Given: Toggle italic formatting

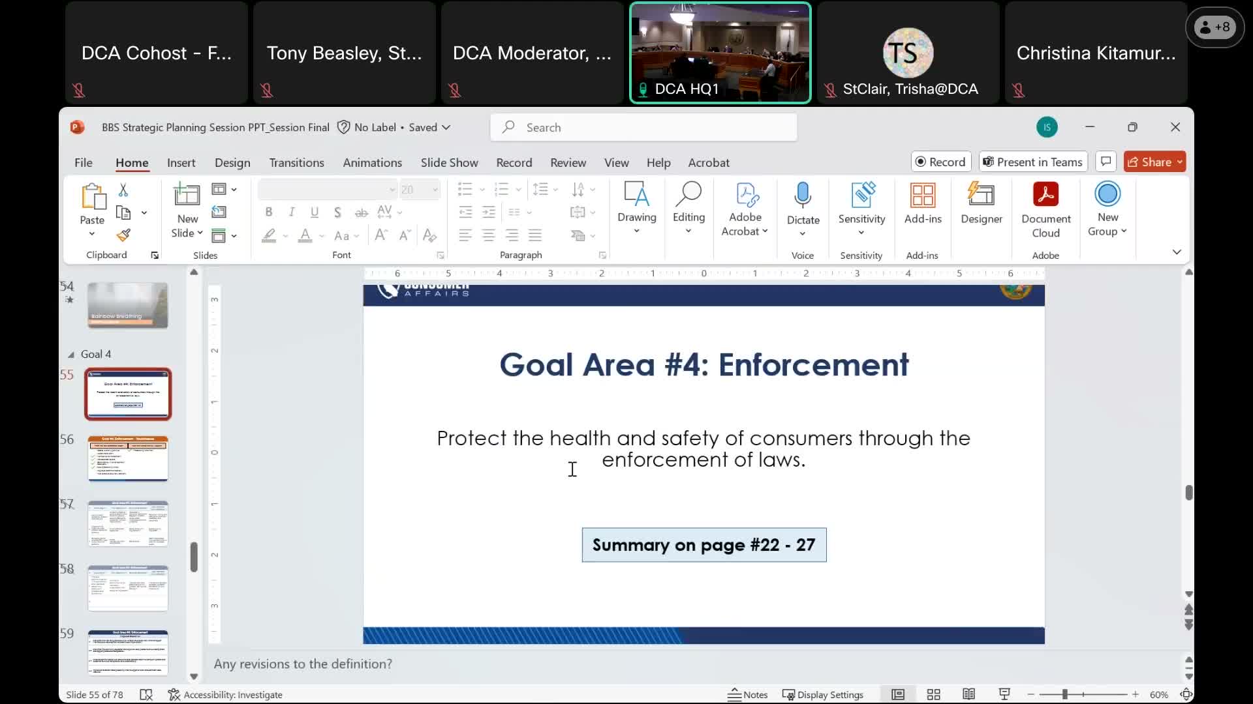Looking at the screenshot, I should (x=292, y=212).
